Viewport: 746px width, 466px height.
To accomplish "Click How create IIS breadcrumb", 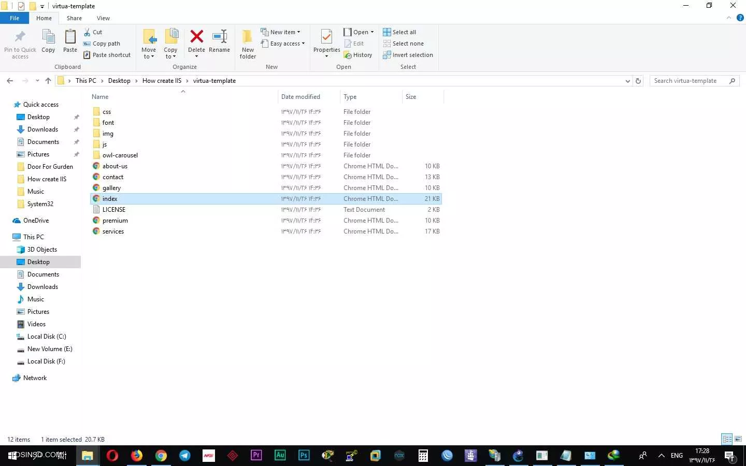I will pos(162,81).
